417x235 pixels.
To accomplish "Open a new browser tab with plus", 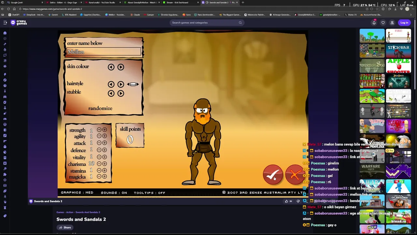I will click(243, 3).
